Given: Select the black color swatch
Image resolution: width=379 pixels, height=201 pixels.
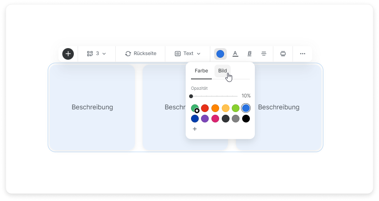Looking at the screenshot, I should (x=246, y=119).
